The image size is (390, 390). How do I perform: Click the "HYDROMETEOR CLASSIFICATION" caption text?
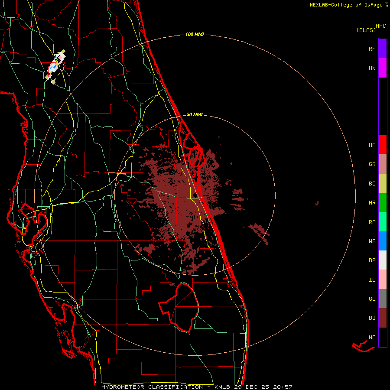[x=152, y=387]
